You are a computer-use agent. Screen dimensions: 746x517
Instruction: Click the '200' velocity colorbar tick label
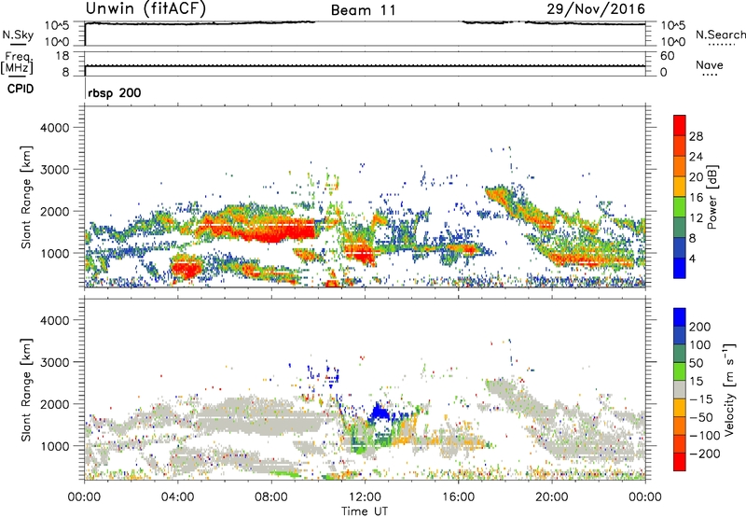[700, 327]
